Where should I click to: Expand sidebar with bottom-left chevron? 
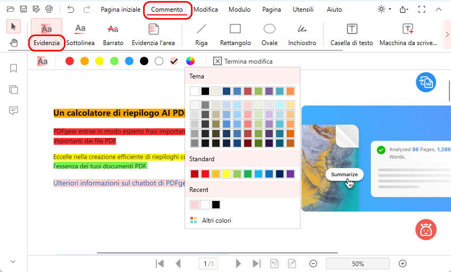click(x=13, y=262)
